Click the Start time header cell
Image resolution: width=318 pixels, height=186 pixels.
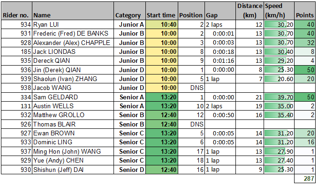click(x=162, y=11)
